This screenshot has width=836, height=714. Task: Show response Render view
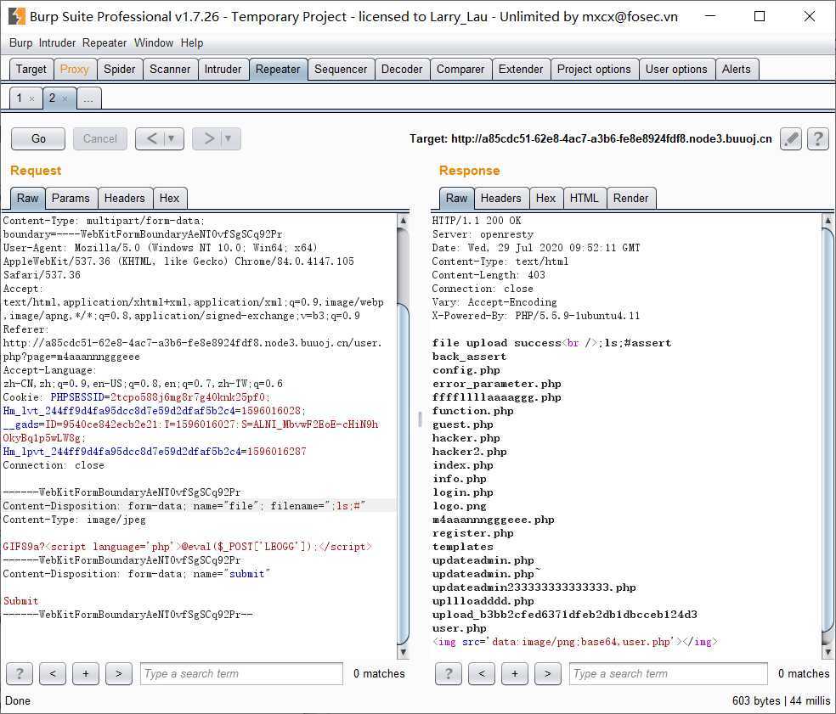coord(631,198)
